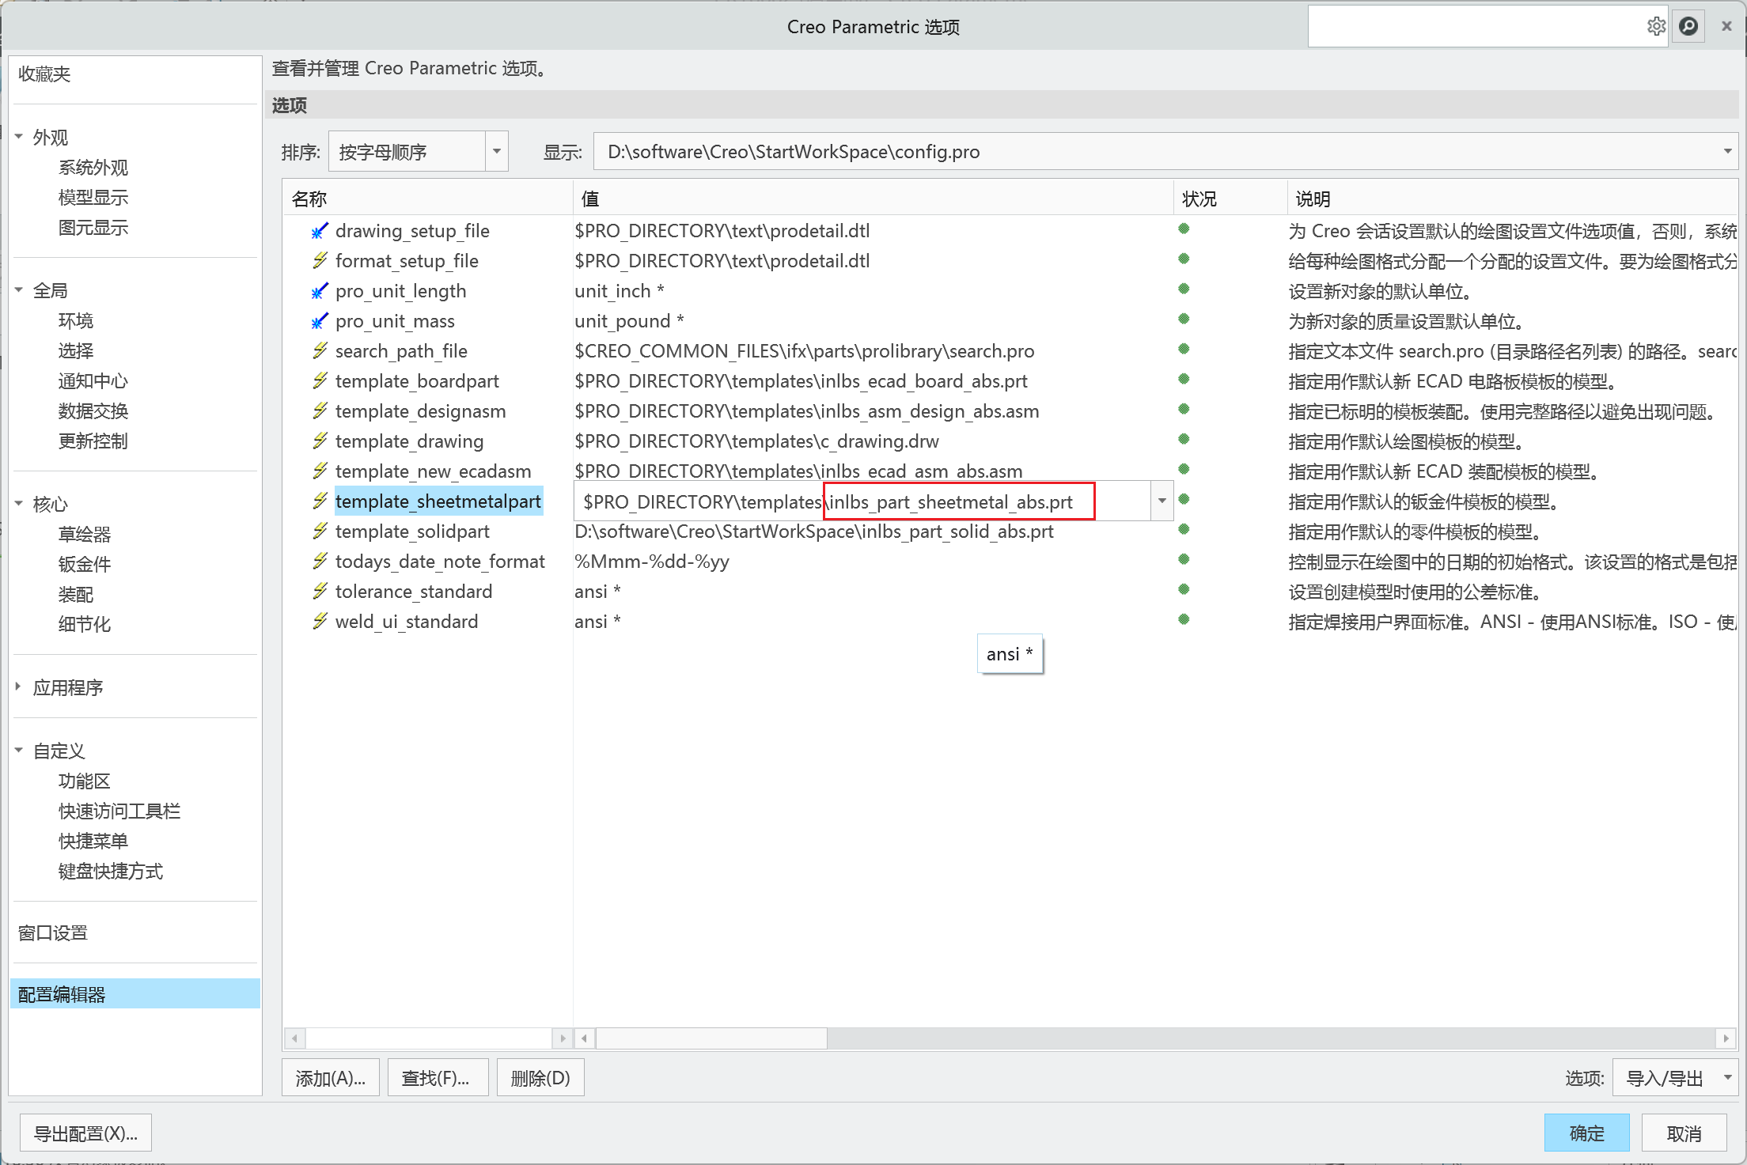Open 快速访问工具栏 in the sidebar
The image size is (1747, 1165).
coord(119,811)
